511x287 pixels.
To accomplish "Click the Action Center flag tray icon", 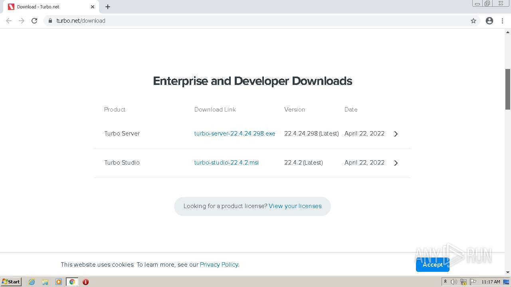I will pos(473,282).
